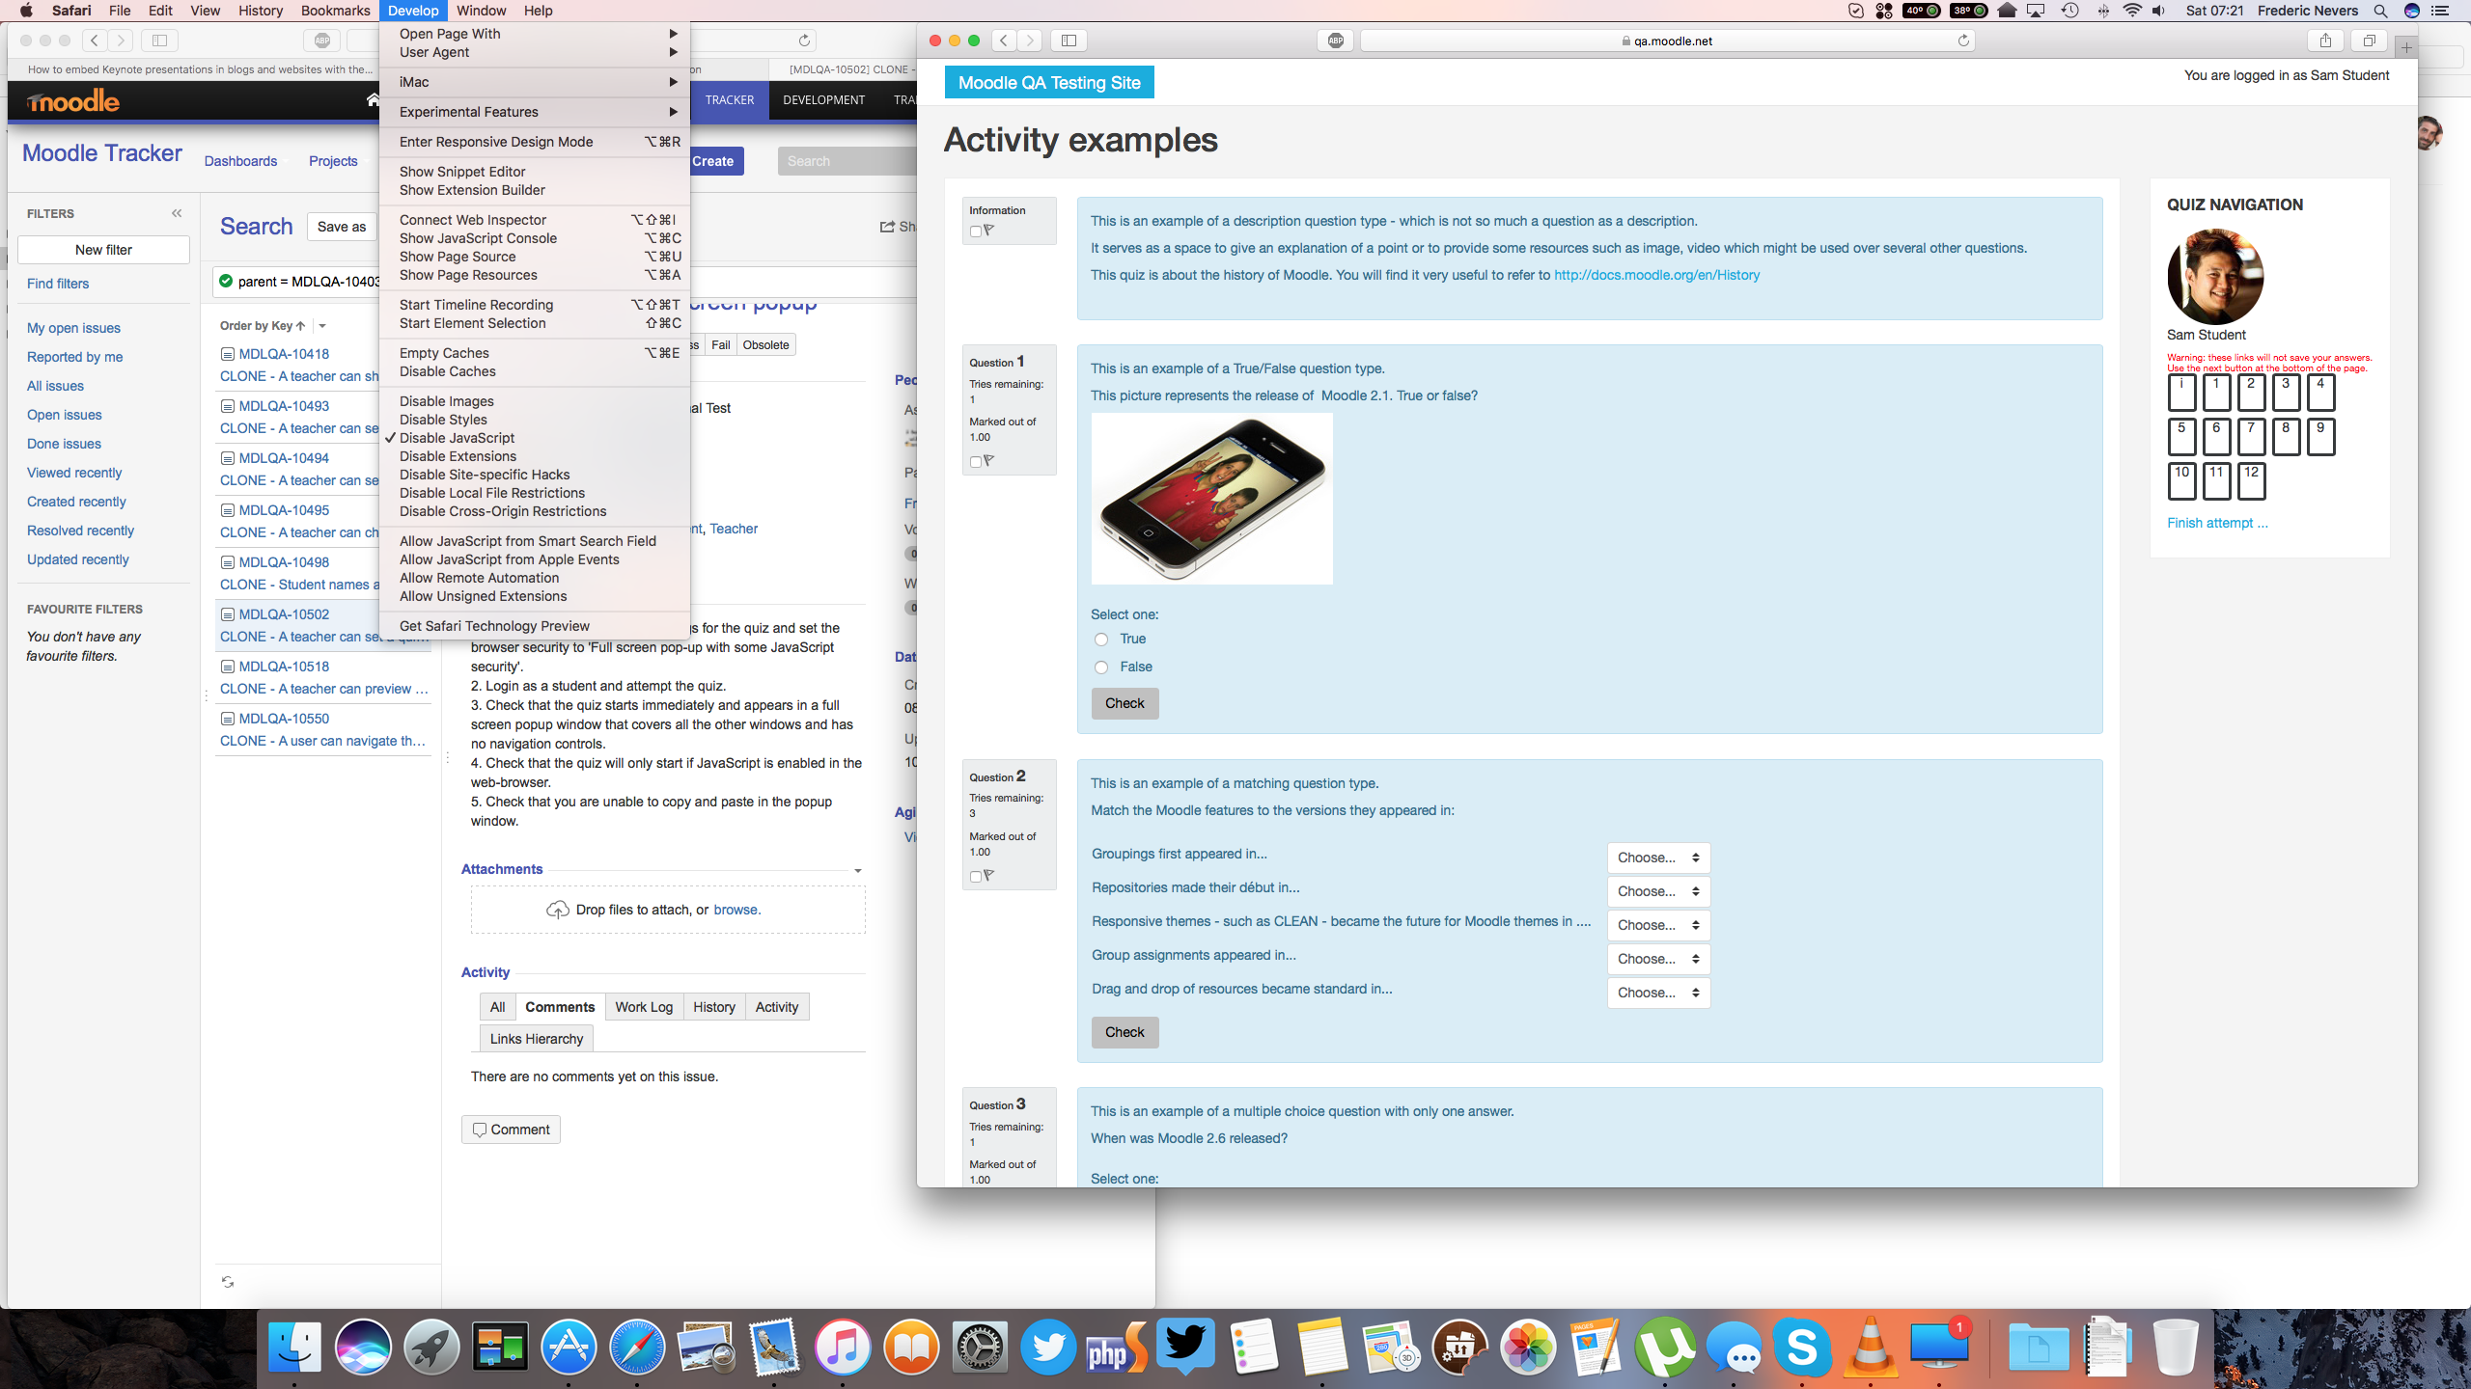
Task: Open docs.moodle.org History link
Action: point(1656,275)
